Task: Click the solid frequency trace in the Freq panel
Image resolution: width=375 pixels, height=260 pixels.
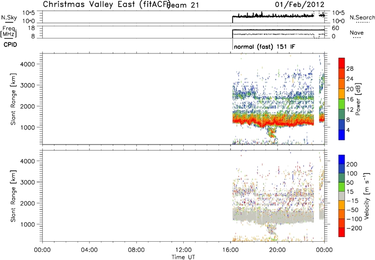Action: pyautogui.click(x=278, y=30)
